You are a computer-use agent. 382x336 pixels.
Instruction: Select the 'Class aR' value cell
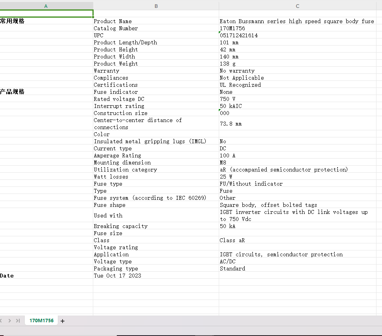click(297, 240)
